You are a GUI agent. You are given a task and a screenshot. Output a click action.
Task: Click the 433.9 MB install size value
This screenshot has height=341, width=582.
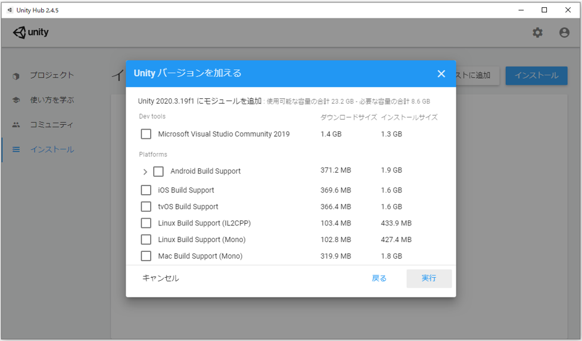396,223
